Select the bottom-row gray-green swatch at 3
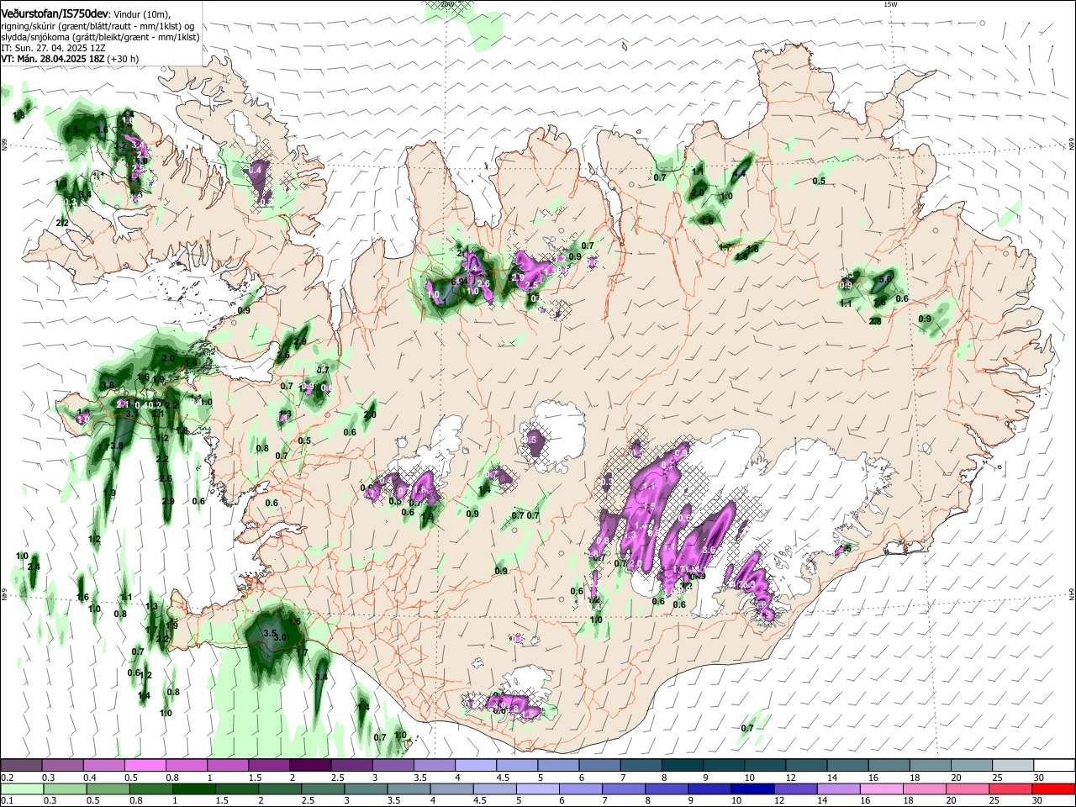 (365, 789)
